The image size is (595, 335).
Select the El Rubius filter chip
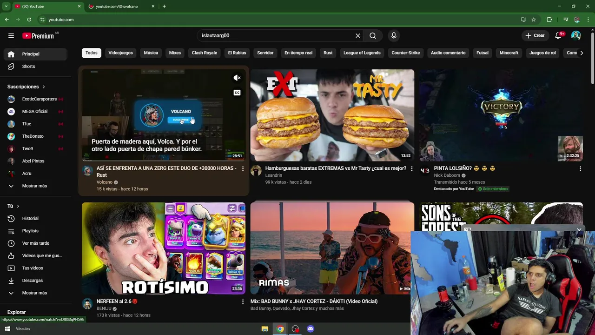tap(237, 53)
